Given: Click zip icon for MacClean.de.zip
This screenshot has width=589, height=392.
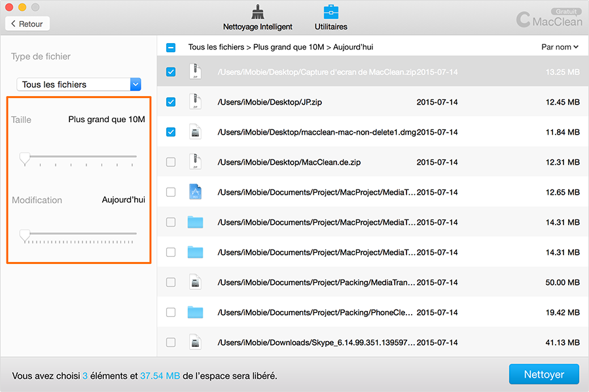Looking at the screenshot, I should point(195,161).
